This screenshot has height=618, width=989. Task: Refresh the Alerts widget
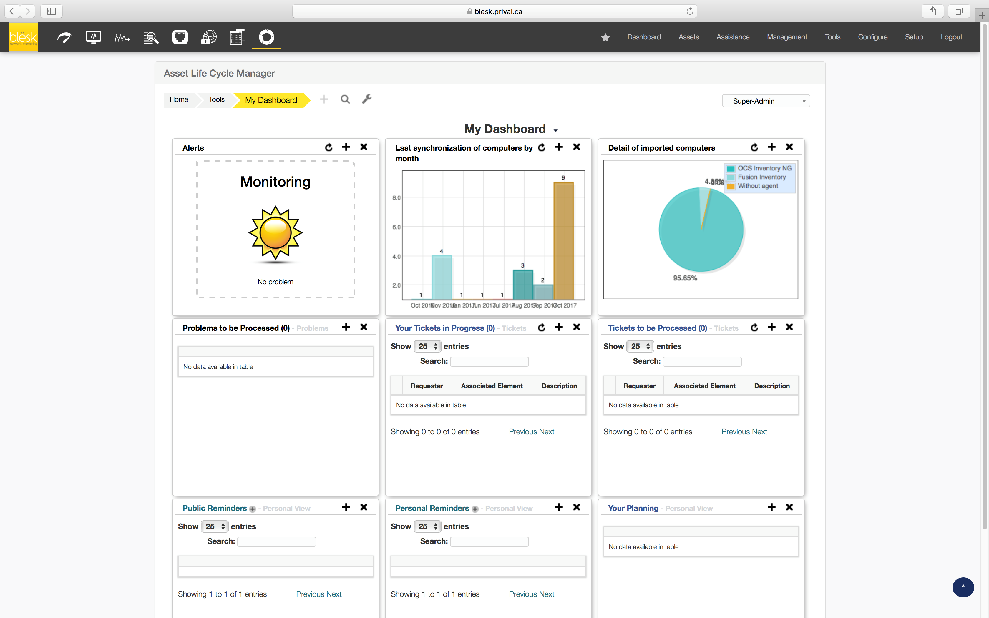[328, 147]
